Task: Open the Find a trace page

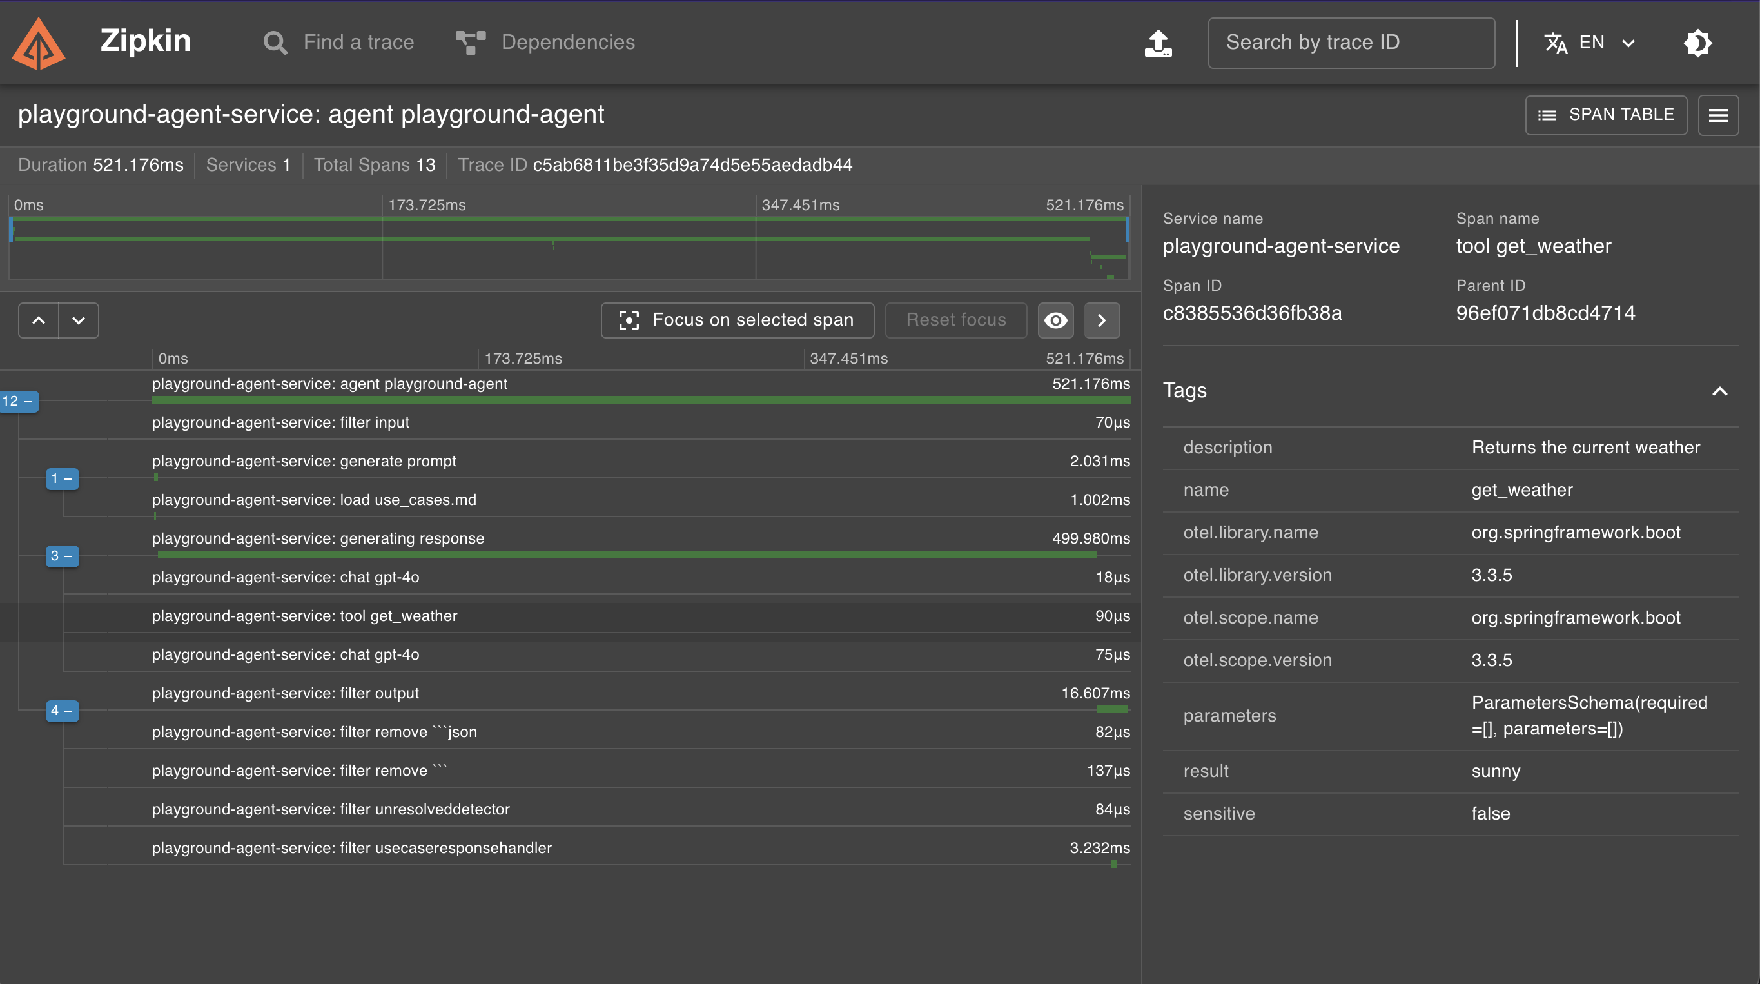Action: pyautogui.click(x=339, y=43)
